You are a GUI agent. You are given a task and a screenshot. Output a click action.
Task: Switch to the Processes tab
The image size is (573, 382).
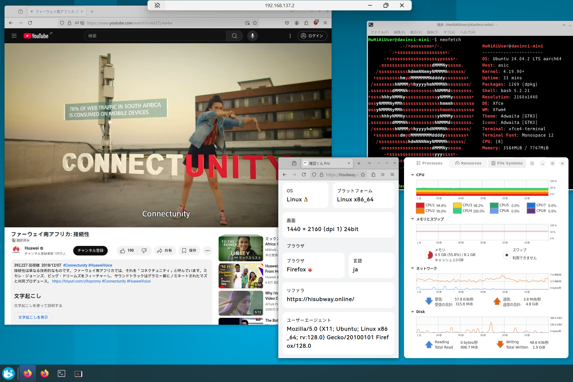pos(429,163)
